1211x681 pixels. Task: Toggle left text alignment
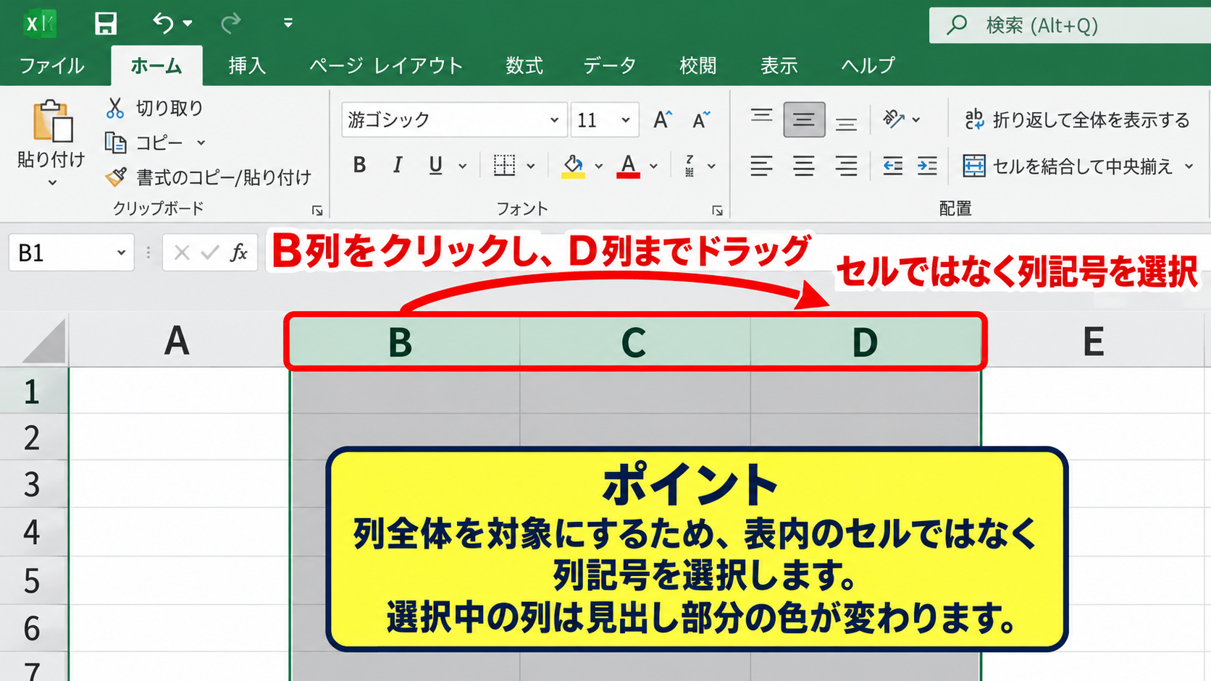click(x=761, y=166)
